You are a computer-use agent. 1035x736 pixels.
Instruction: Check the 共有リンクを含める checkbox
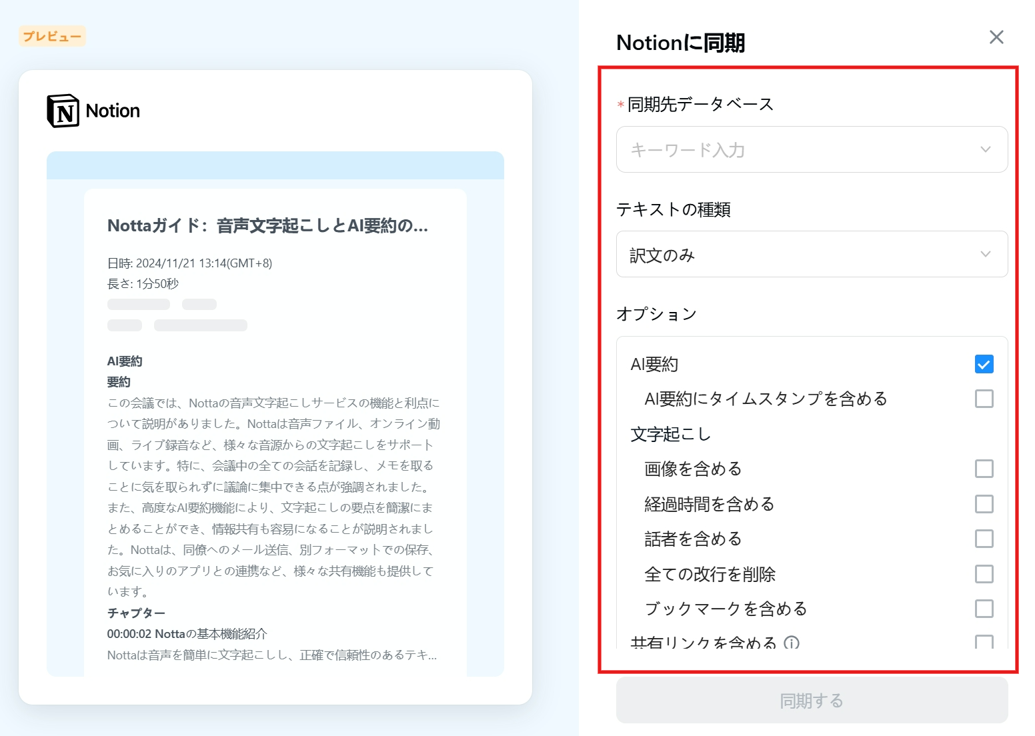pos(984,642)
